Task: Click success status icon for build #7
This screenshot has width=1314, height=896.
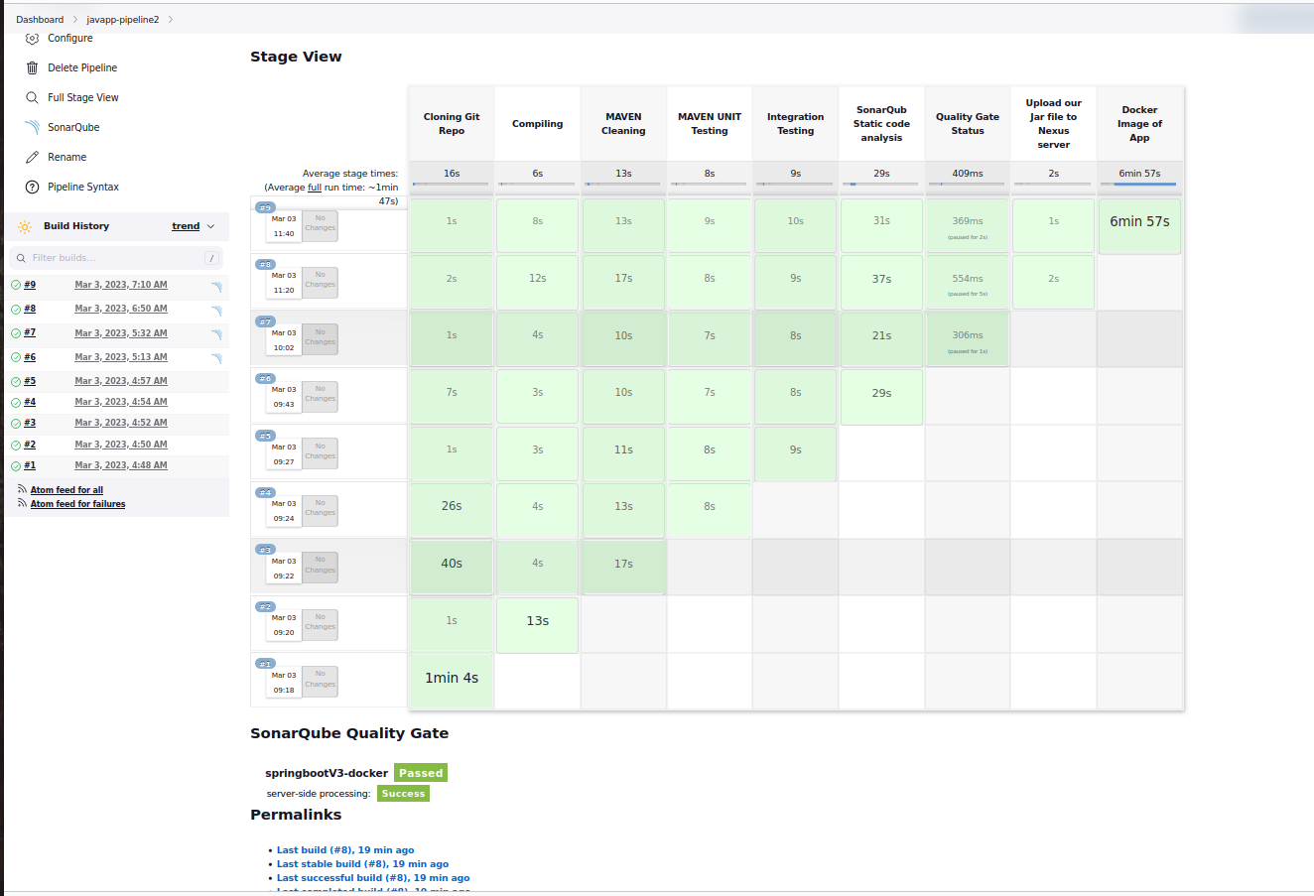Action: 16,333
